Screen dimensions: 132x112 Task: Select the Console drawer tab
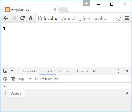17,94
